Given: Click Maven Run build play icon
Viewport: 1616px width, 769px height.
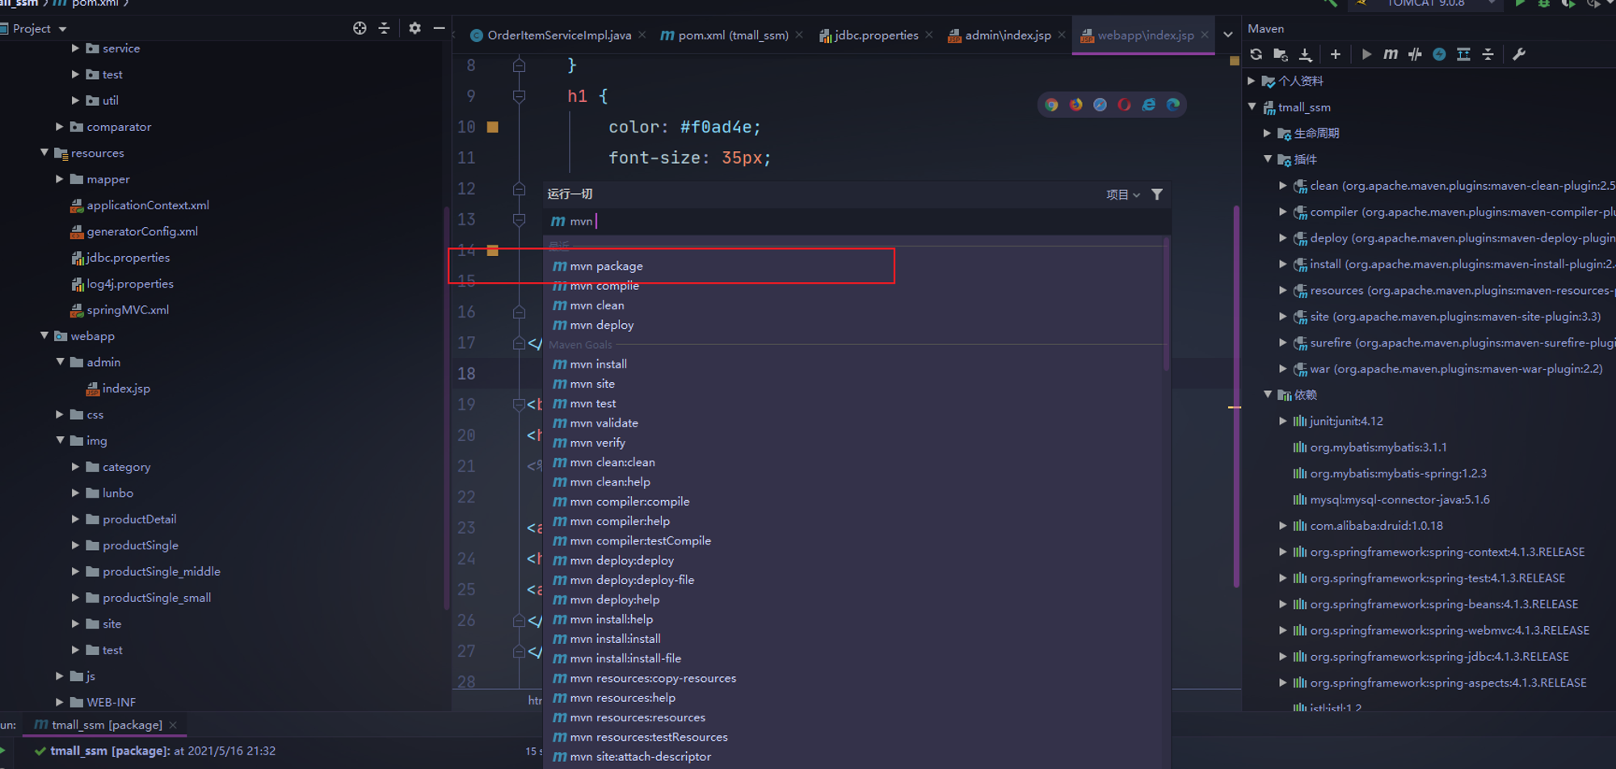Looking at the screenshot, I should click(1366, 54).
